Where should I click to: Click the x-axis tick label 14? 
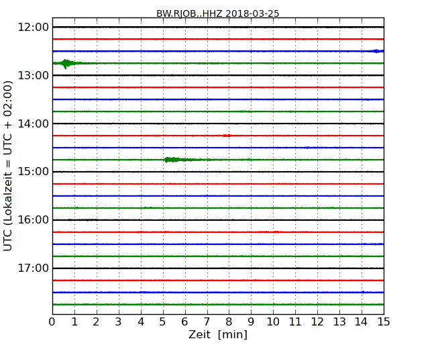[362, 322]
